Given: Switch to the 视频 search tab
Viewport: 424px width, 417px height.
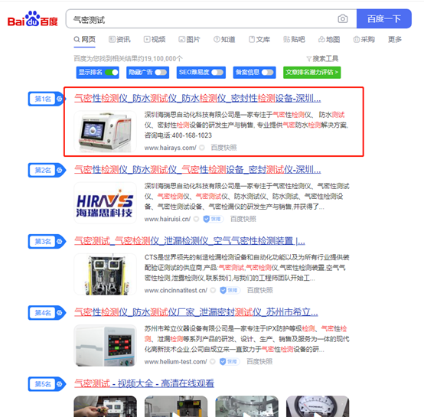Looking at the screenshot, I should click(155, 40).
